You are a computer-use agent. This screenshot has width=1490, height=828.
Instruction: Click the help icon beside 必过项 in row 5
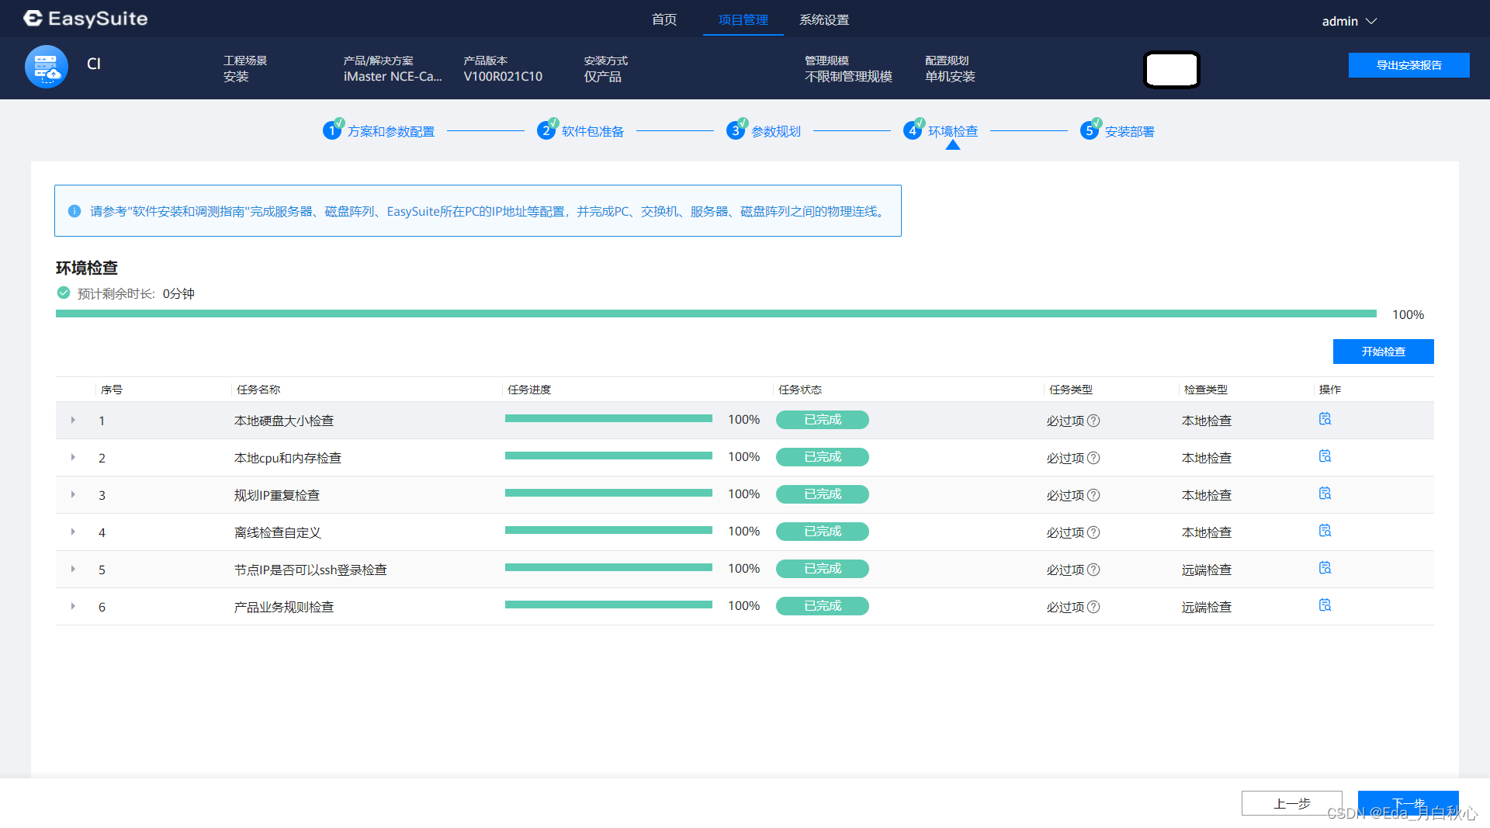tap(1093, 570)
